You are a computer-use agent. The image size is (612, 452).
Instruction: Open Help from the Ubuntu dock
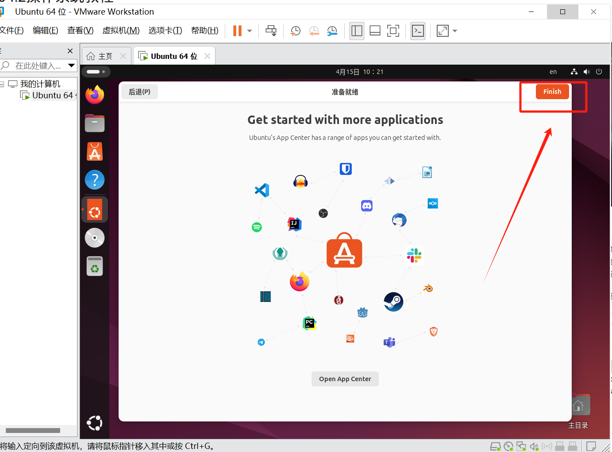(x=95, y=180)
